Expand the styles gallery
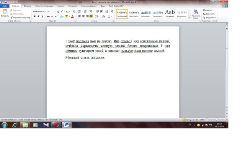The height and width of the screenshot is (164, 245). tap(189, 17)
